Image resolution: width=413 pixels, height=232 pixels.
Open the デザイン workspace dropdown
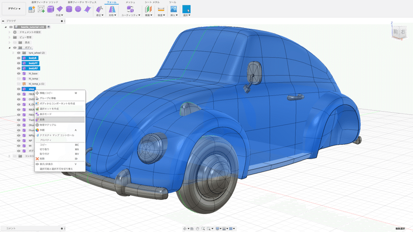tap(14, 9)
